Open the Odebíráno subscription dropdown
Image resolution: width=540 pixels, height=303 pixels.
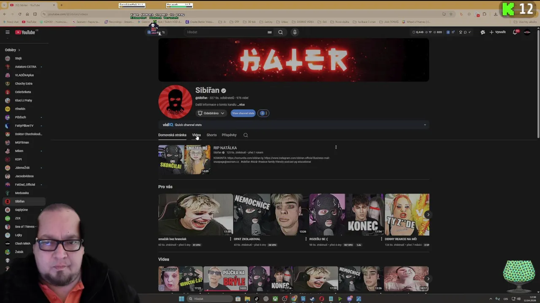coord(211,113)
